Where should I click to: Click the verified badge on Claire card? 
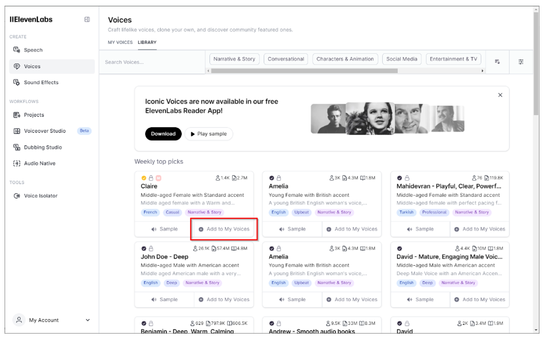click(x=144, y=178)
